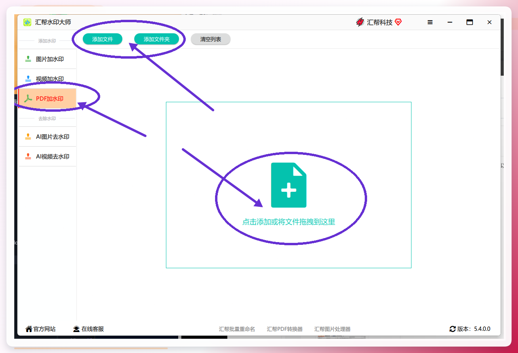Open the AI图片去水印 tab
518x353 pixels.
pyautogui.click(x=47, y=137)
